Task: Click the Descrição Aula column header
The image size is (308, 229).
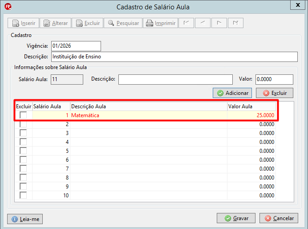Action: pyautogui.click(x=149, y=106)
